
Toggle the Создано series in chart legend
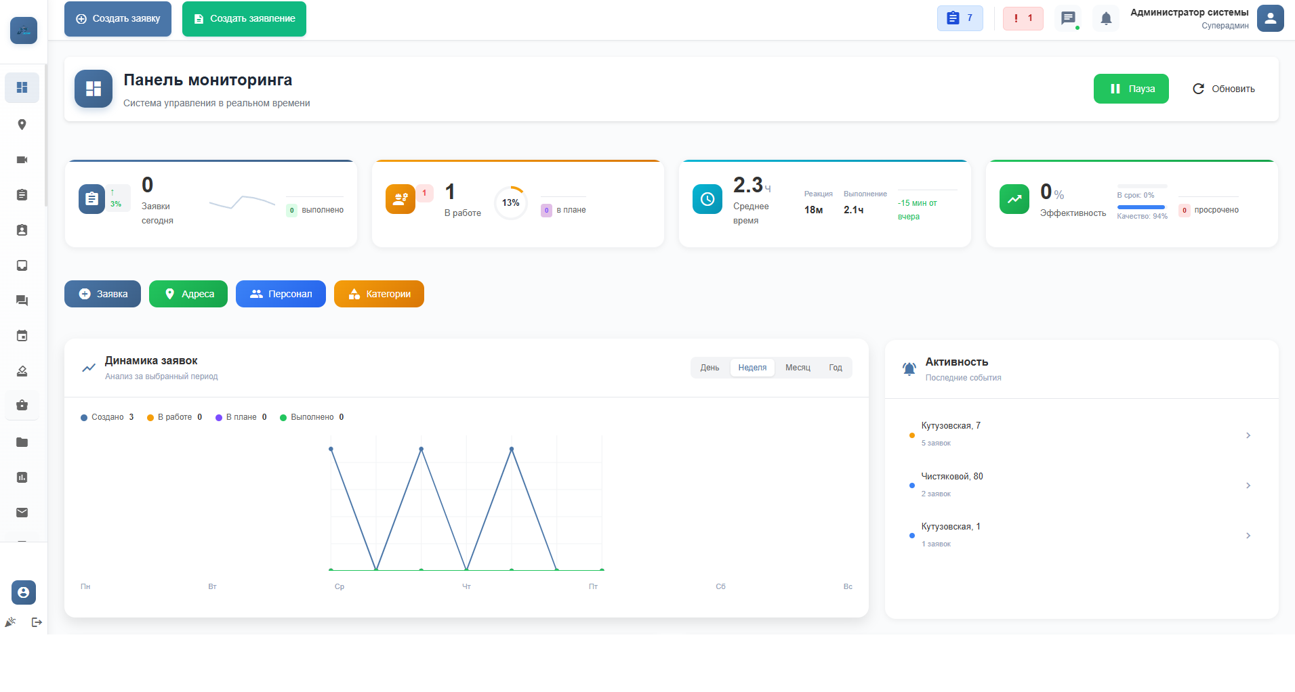coord(107,417)
